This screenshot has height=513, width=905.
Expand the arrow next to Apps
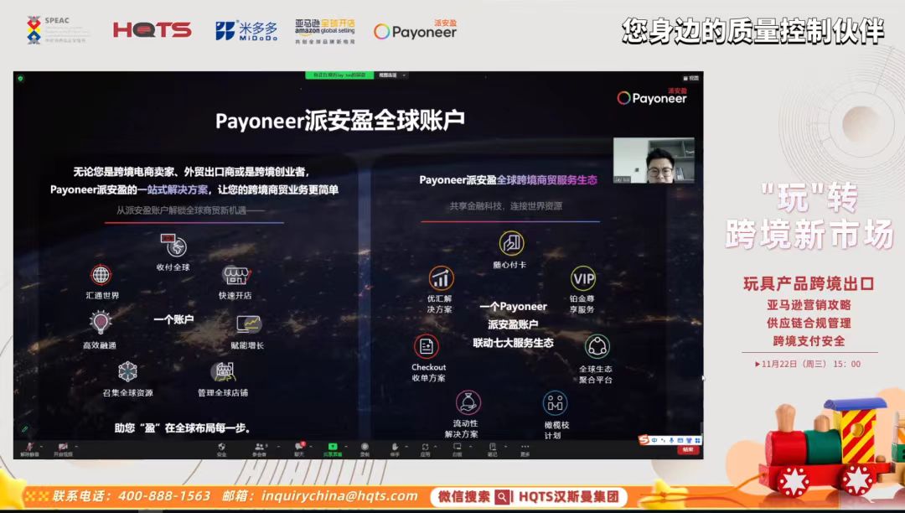tap(437, 446)
